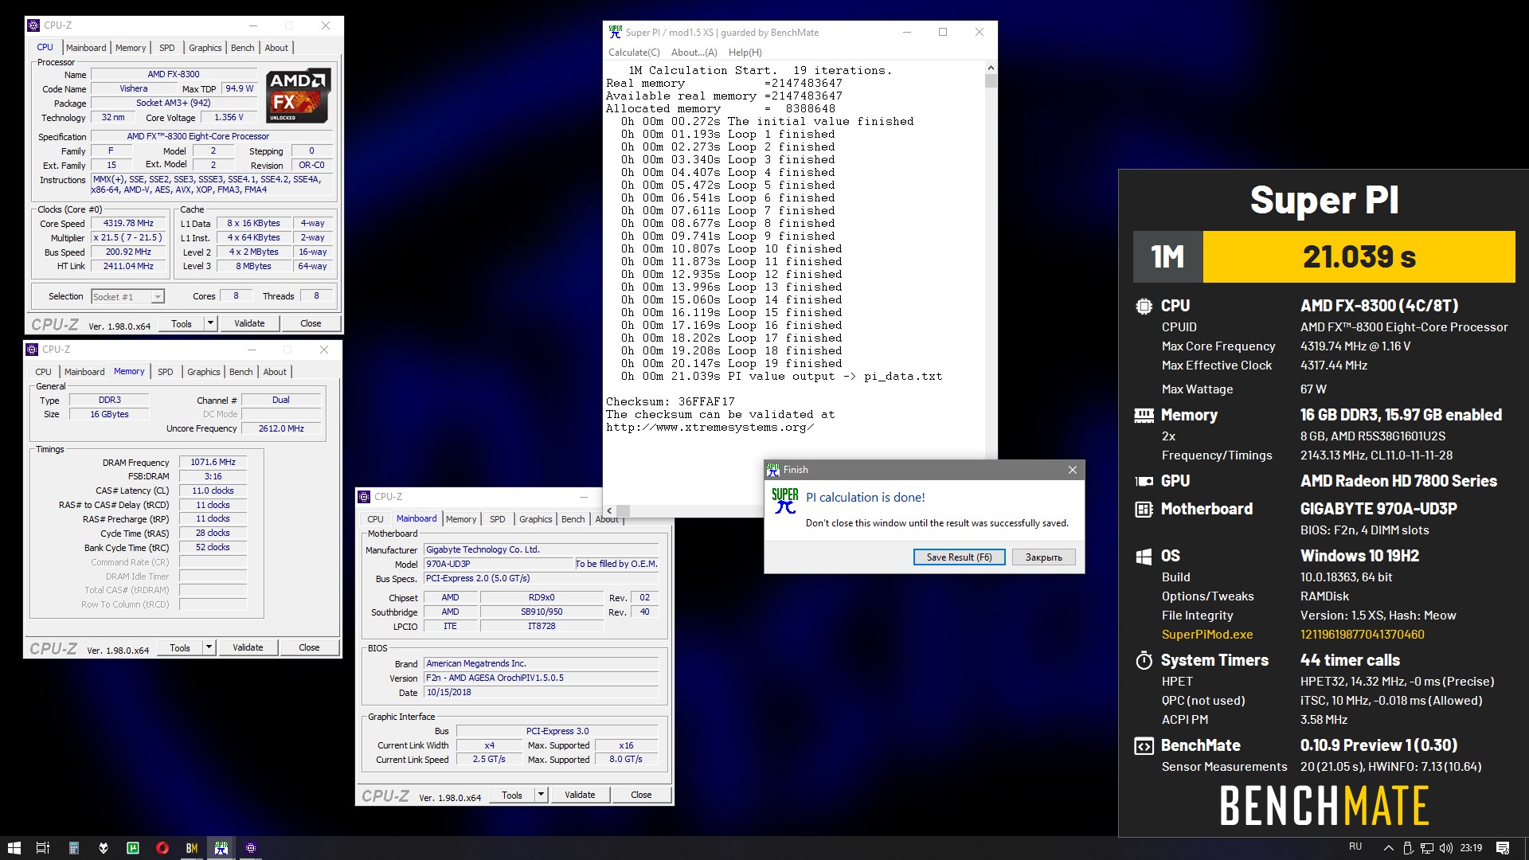
Task: Open About tab in top CPU-Z window
Action: coord(276,48)
